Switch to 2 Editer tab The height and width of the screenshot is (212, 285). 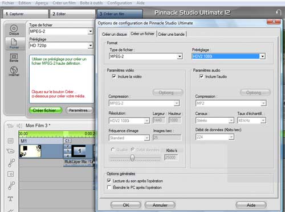click(x=72, y=14)
